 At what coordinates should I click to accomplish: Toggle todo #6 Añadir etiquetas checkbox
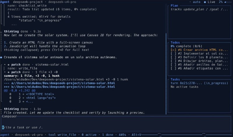(x=173, y=68)
